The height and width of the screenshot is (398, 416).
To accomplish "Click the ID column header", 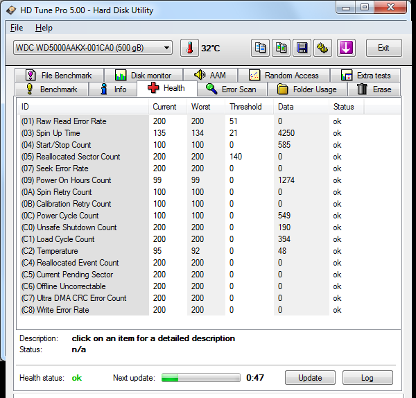I will [83, 107].
